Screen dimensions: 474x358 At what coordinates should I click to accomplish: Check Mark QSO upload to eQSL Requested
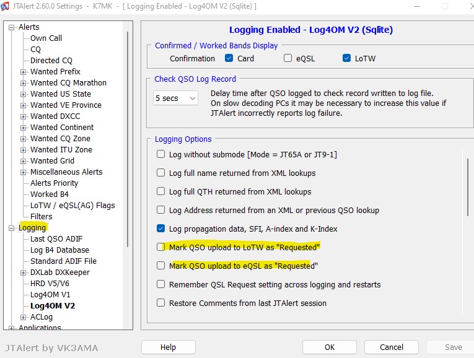pos(161,266)
